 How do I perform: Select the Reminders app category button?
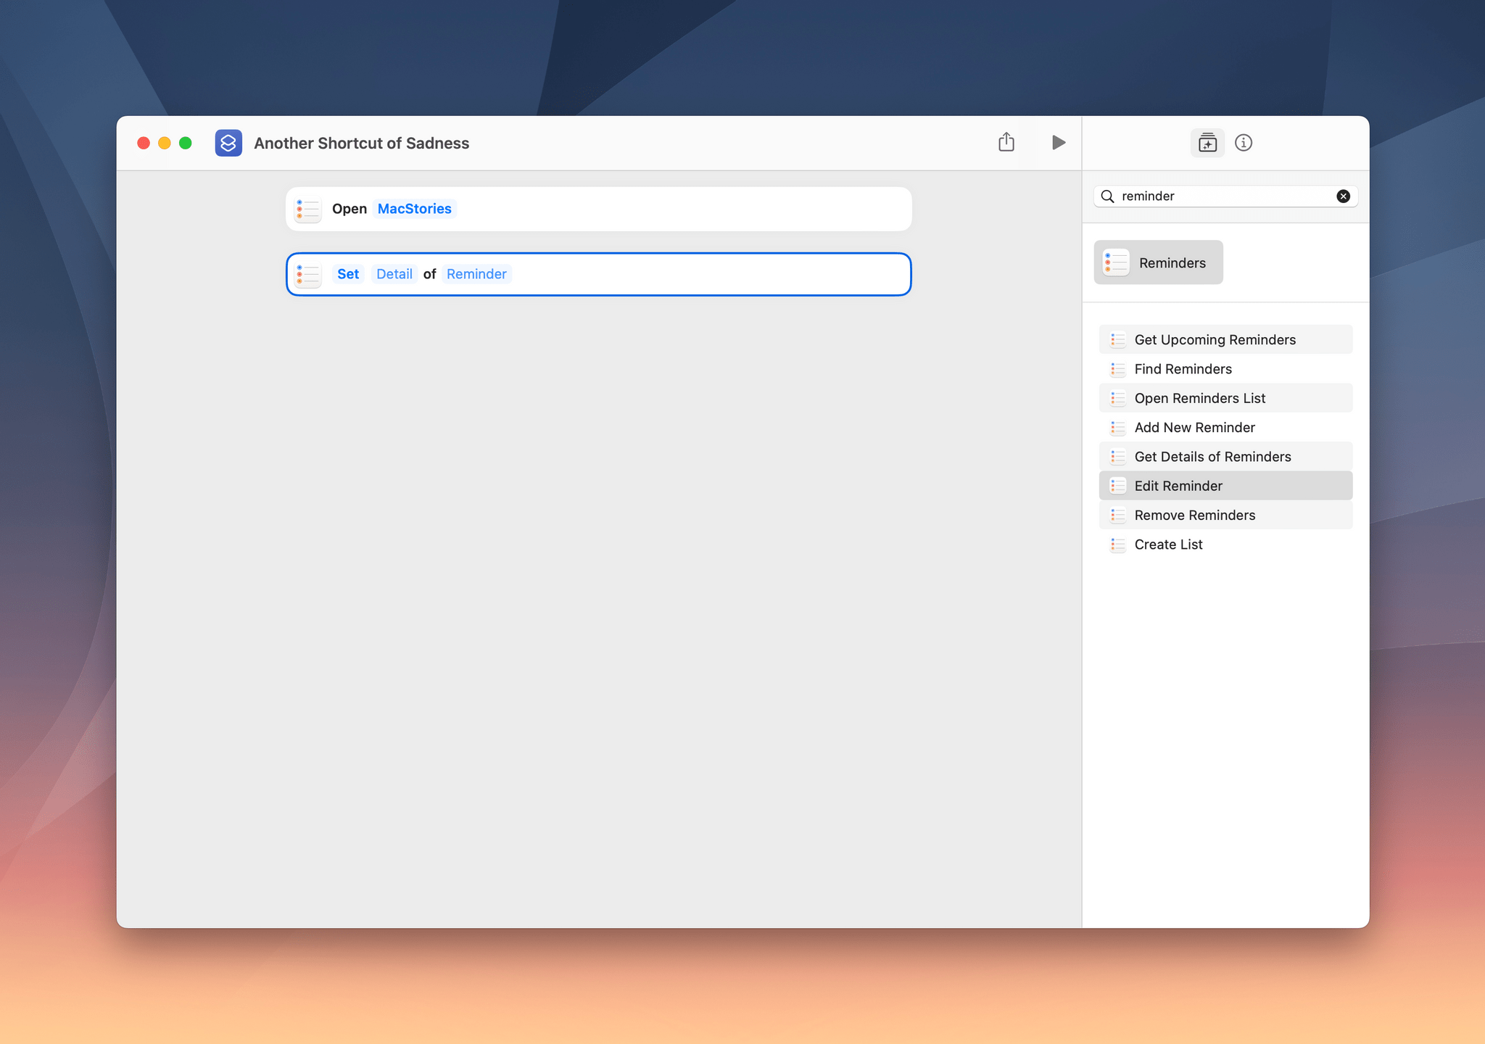[1158, 262]
